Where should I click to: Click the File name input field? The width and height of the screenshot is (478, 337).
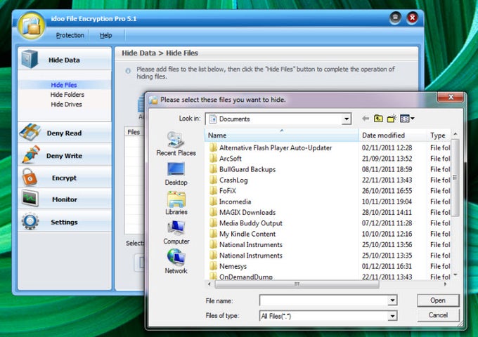pos(324,300)
